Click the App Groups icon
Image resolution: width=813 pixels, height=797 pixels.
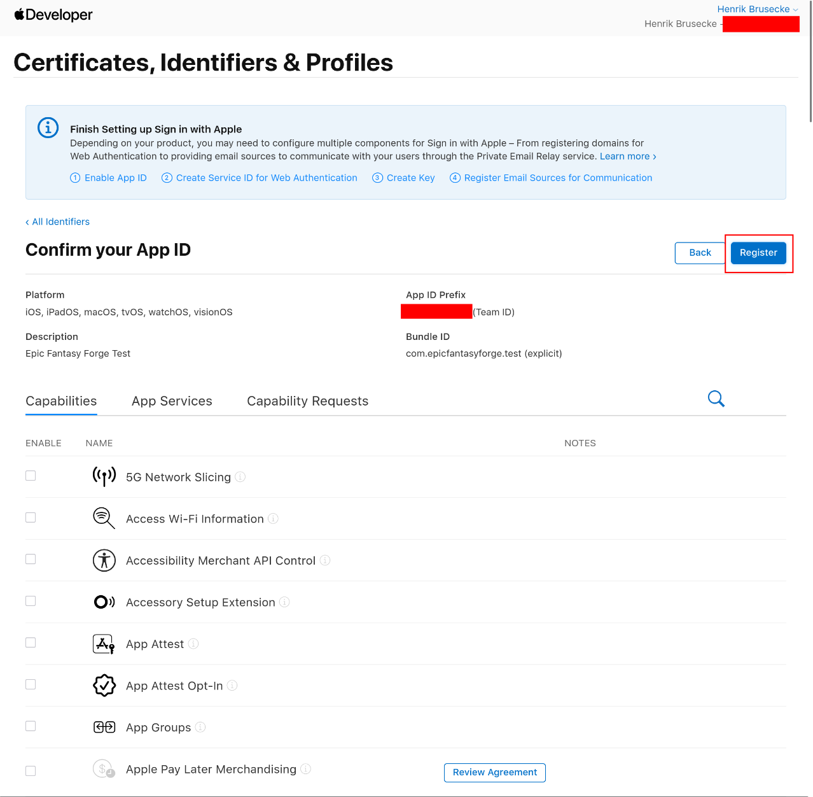pos(104,727)
